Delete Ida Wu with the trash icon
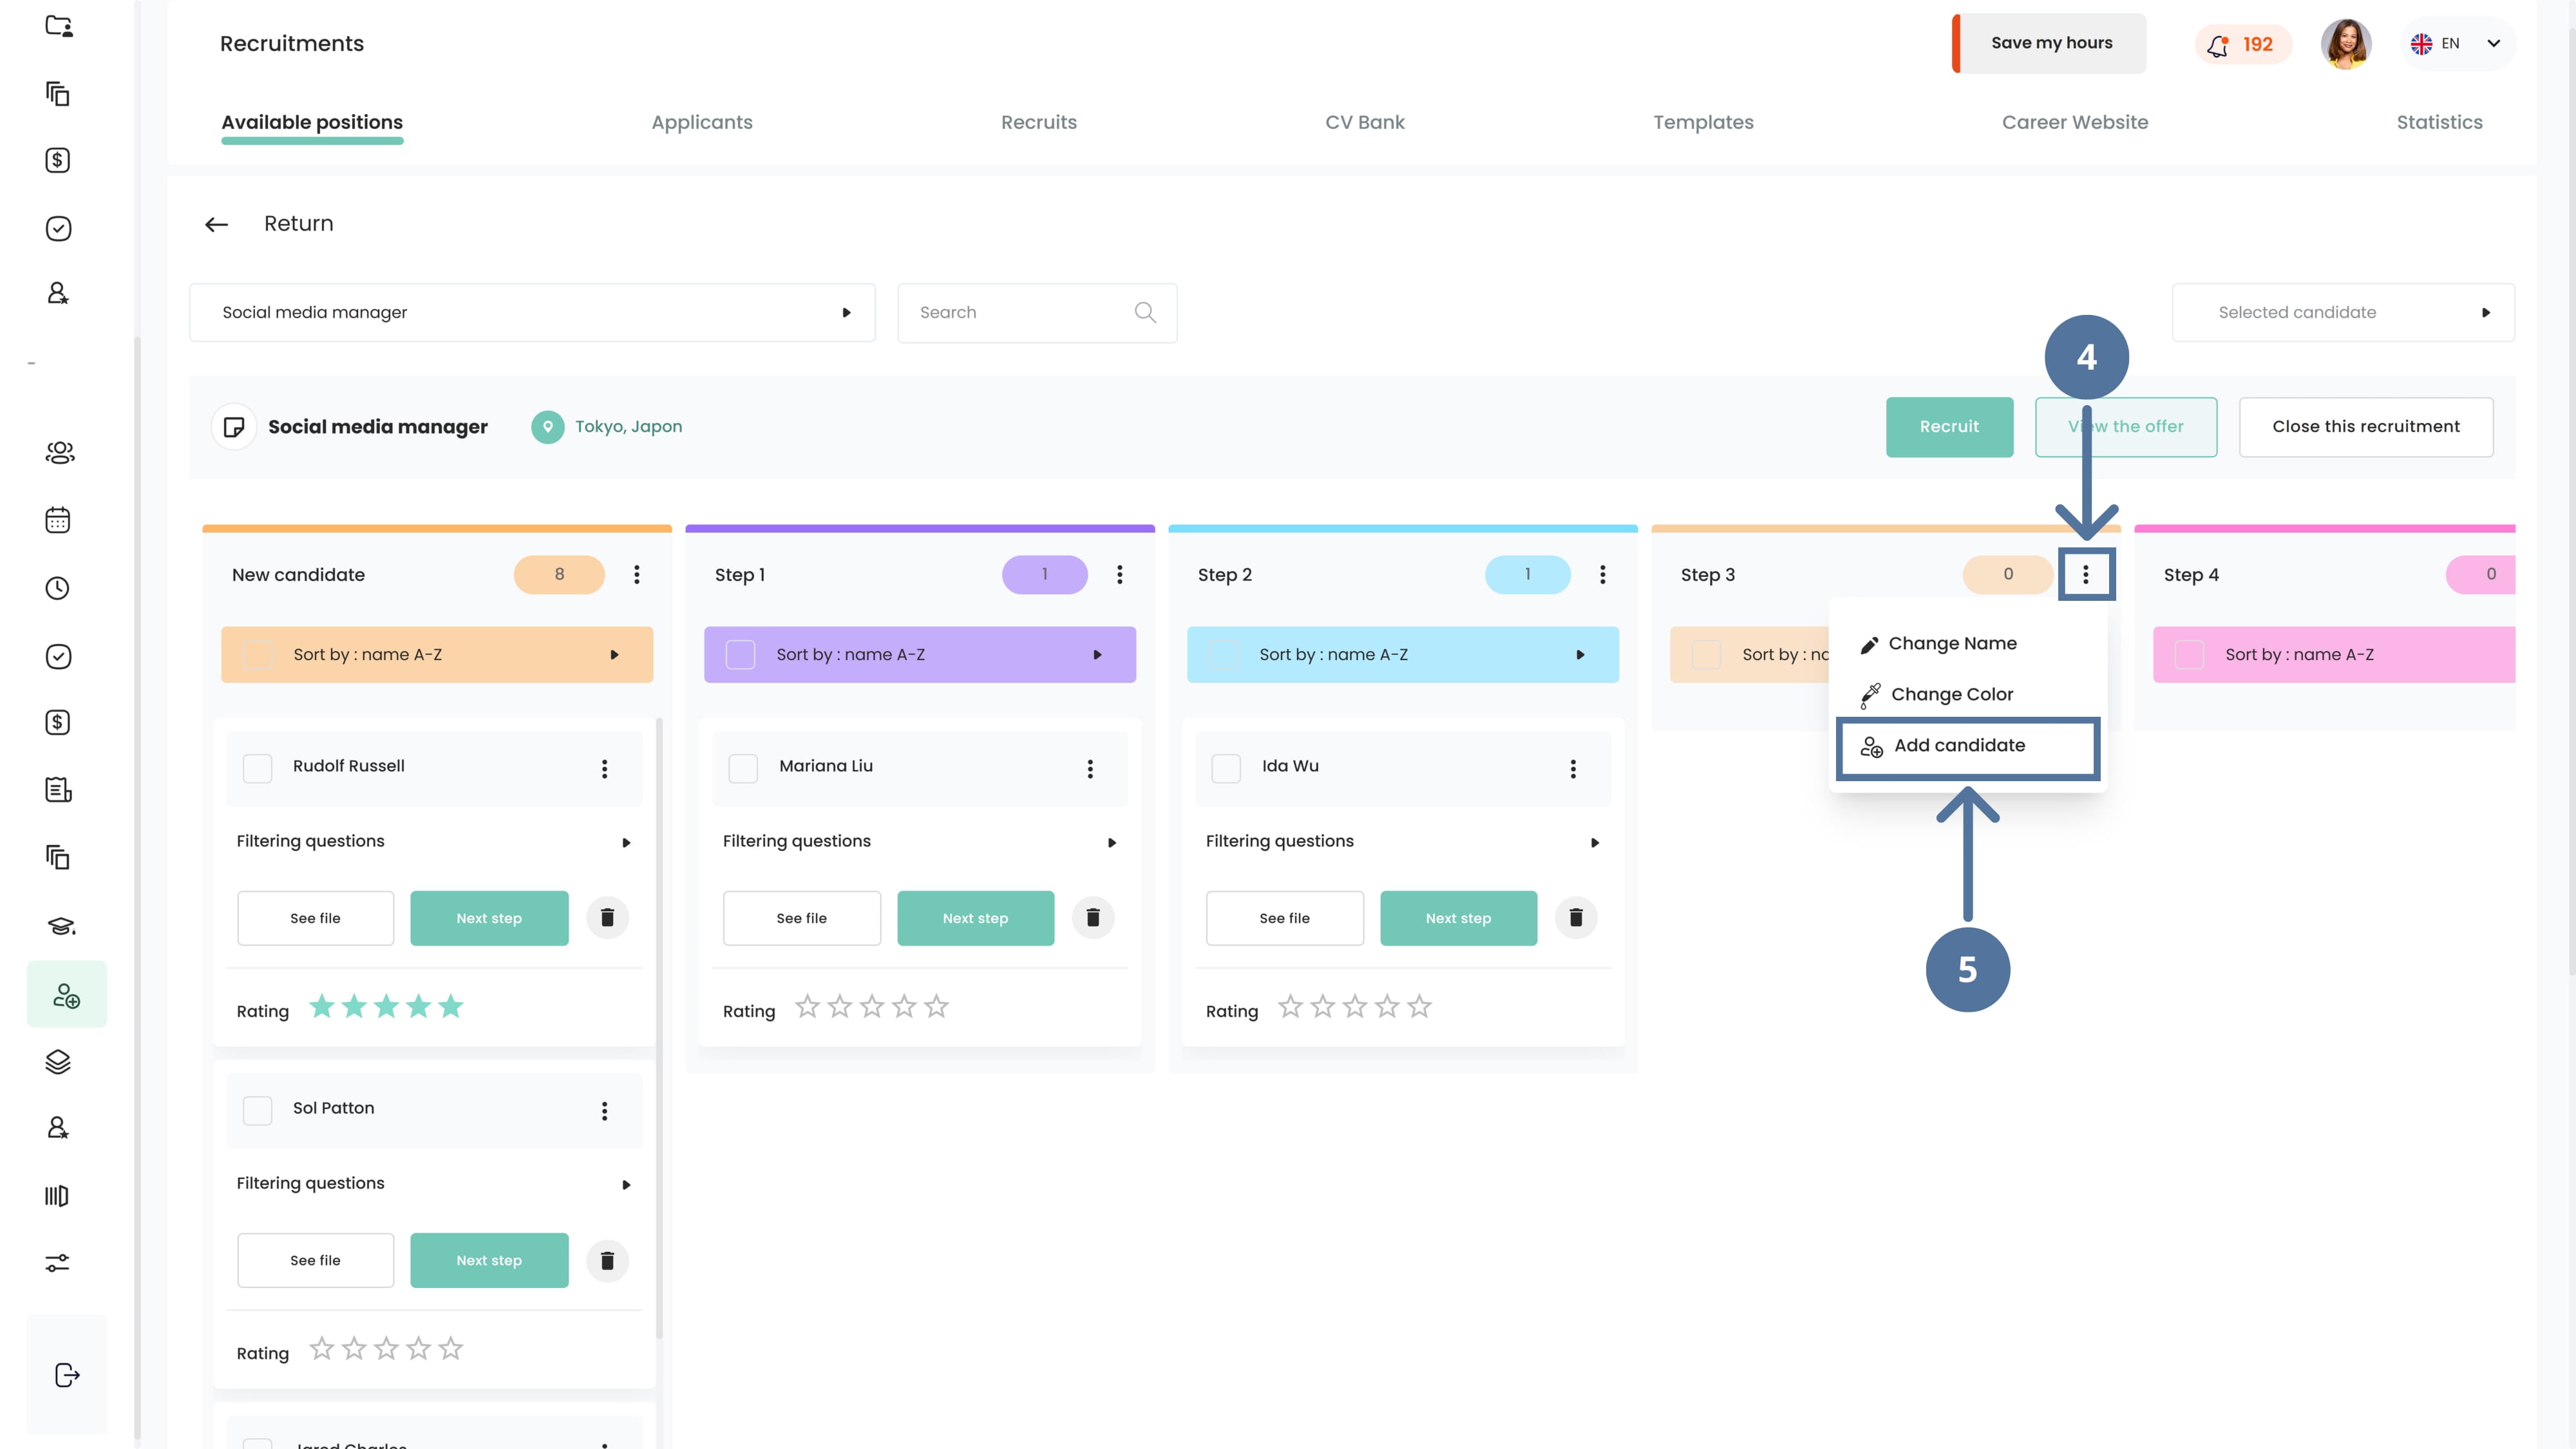Screen dimensions: 2576x1449 click(1576, 917)
